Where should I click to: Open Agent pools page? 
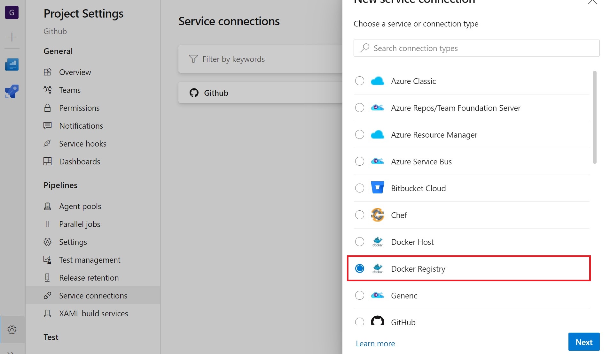pyautogui.click(x=93, y=206)
